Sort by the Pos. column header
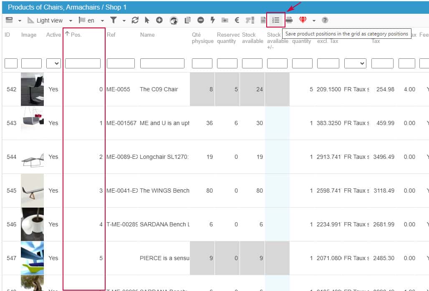The width and height of the screenshot is (429, 291). [x=76, y=35]
